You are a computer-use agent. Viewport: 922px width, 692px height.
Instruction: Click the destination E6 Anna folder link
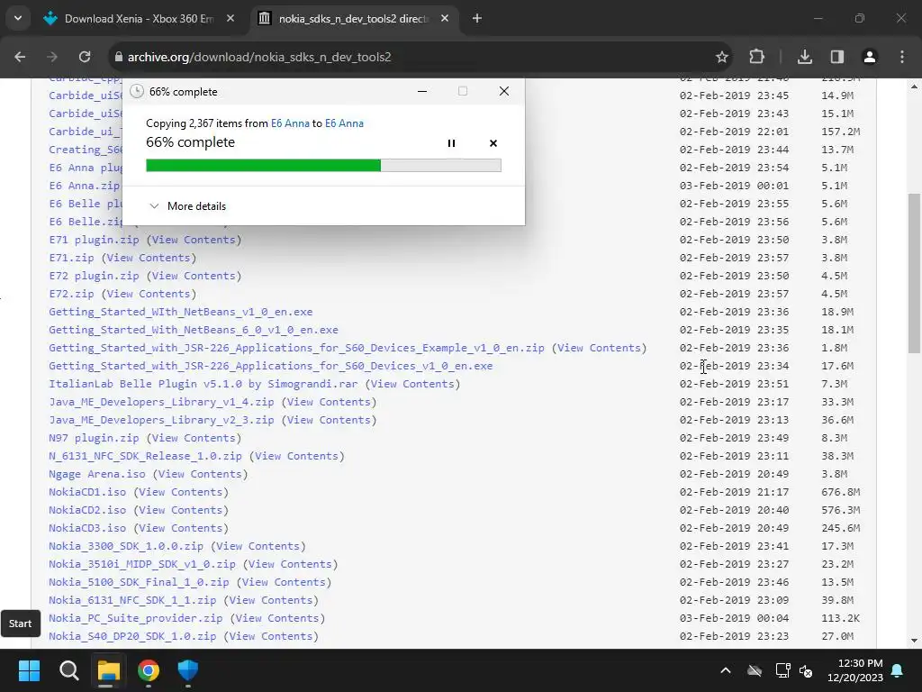344,123
